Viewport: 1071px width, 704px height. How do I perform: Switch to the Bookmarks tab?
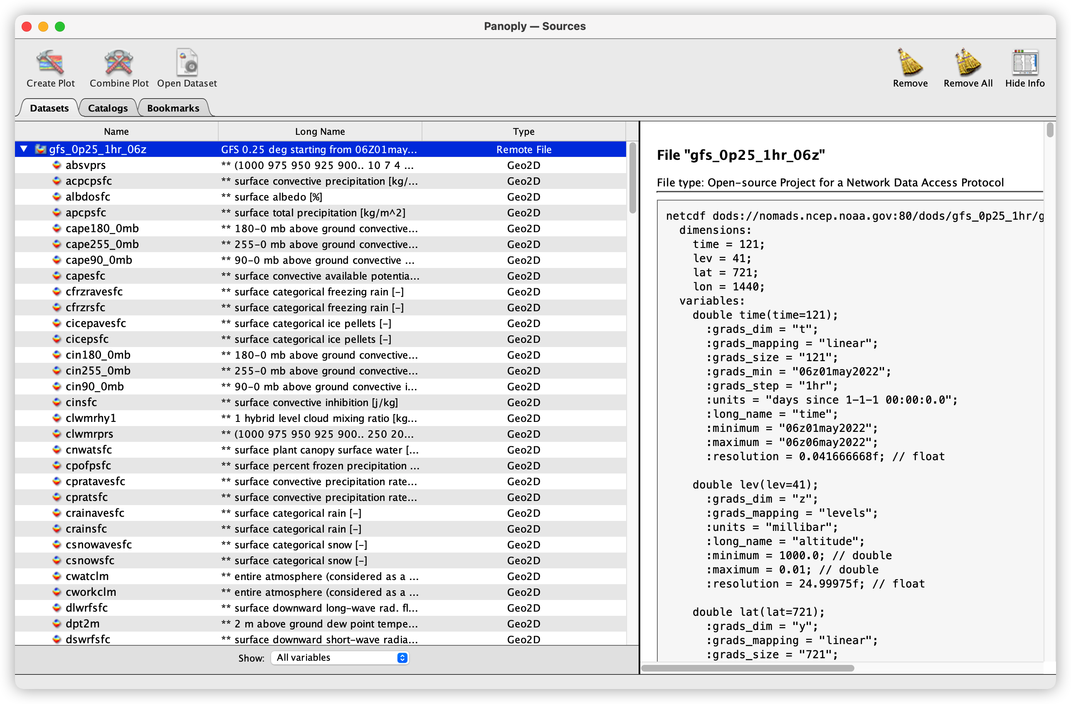point(173,108)
